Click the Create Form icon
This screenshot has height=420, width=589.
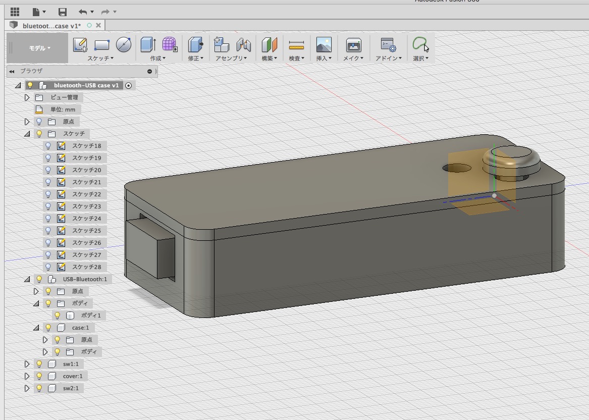coord(170,45)
